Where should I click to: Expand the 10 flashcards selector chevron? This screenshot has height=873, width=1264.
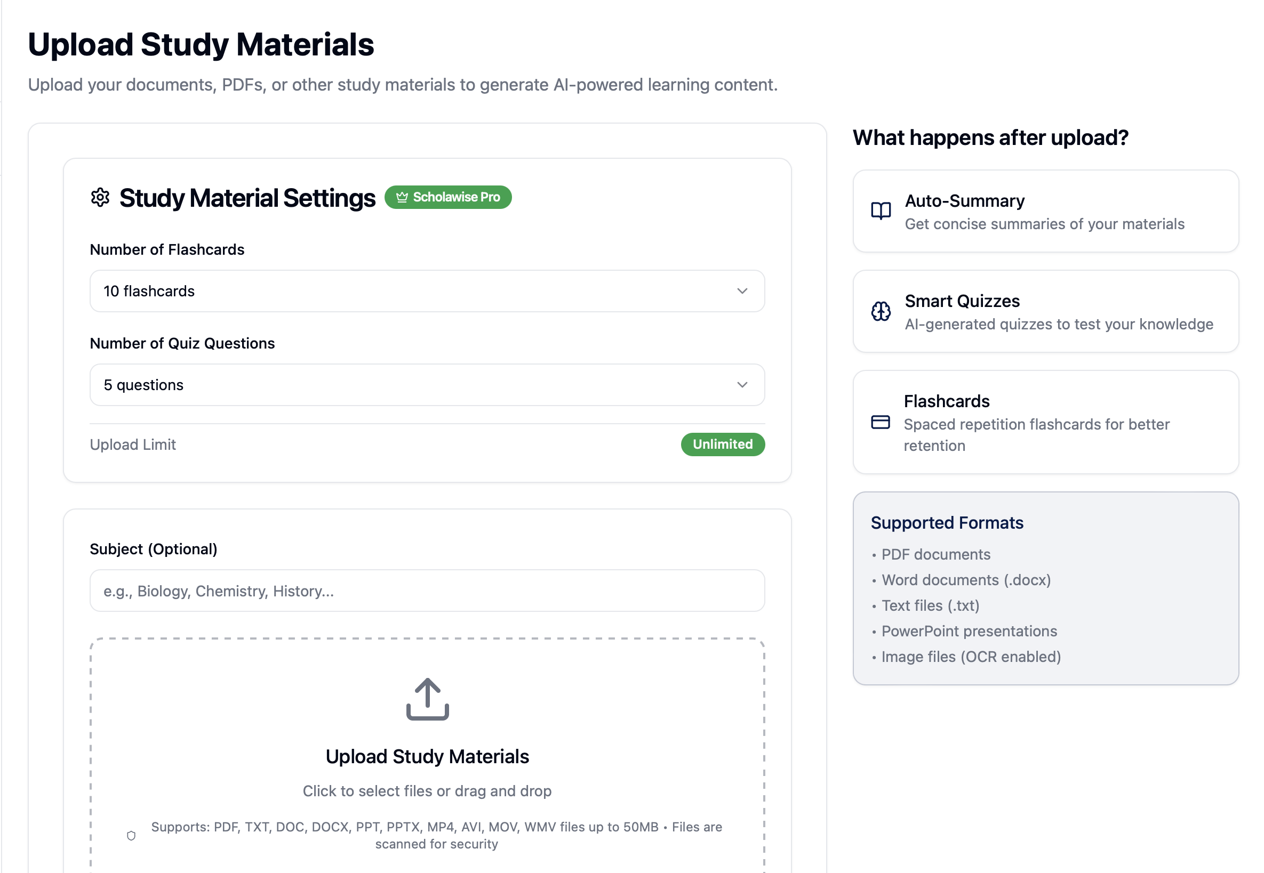pos(742,291)
